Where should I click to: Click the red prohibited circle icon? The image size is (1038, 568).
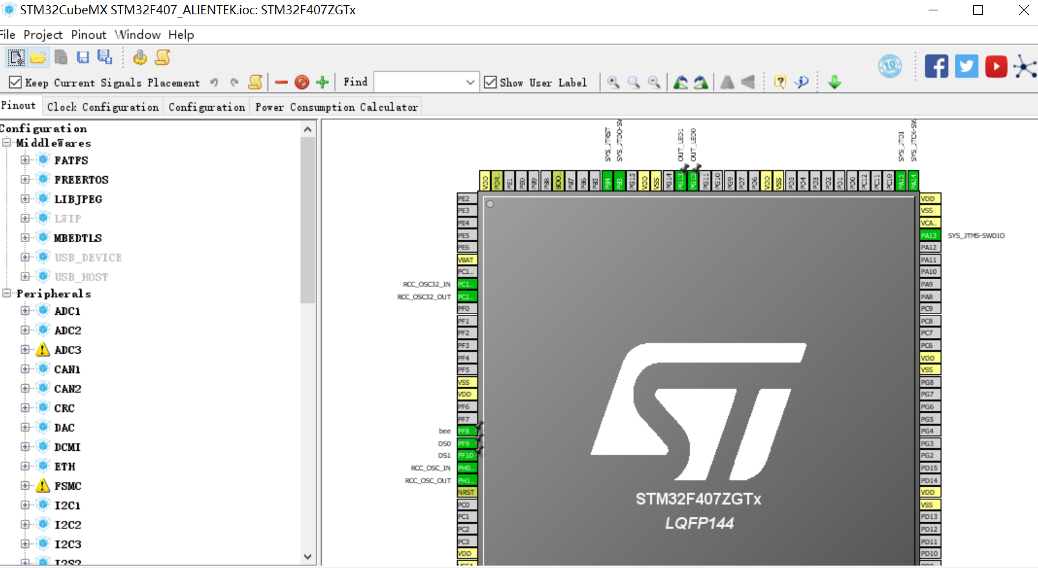(302, 82)
